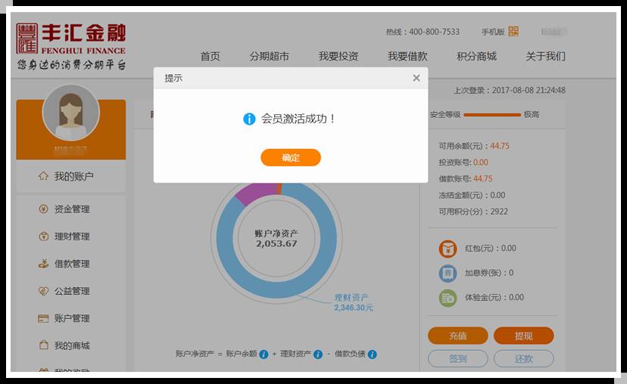
Task: Open 我要借款 navigation item
Action: tap(407, 56)
